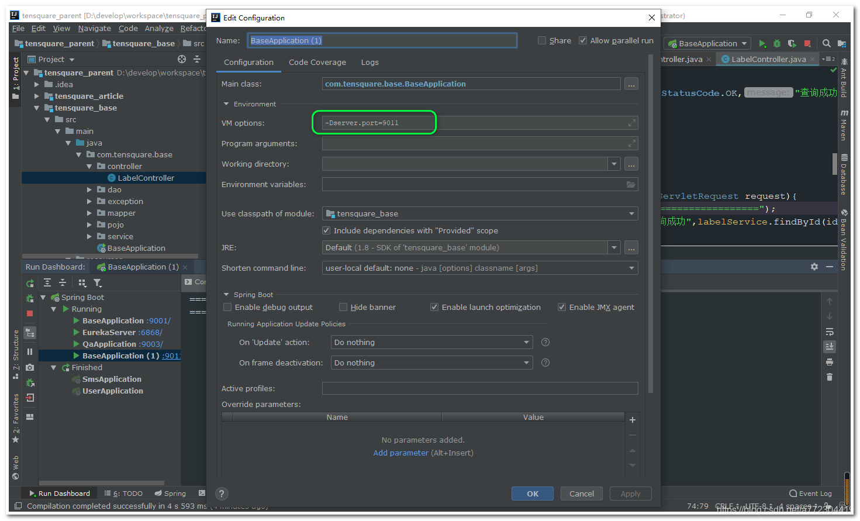This screenshot has width=860, height=521.
Task: Click the Cancel button
Action: (x=582, y=494)
